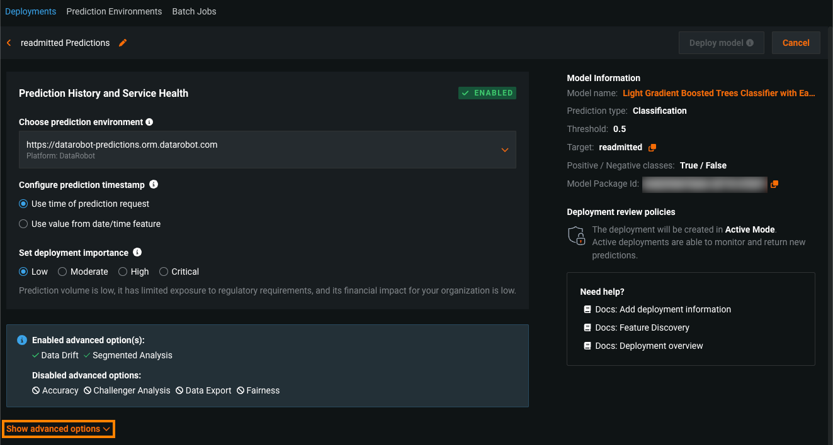833x445 pixels.
Task: Open the target readmitted link icon
Action: [x=652, y=148]
